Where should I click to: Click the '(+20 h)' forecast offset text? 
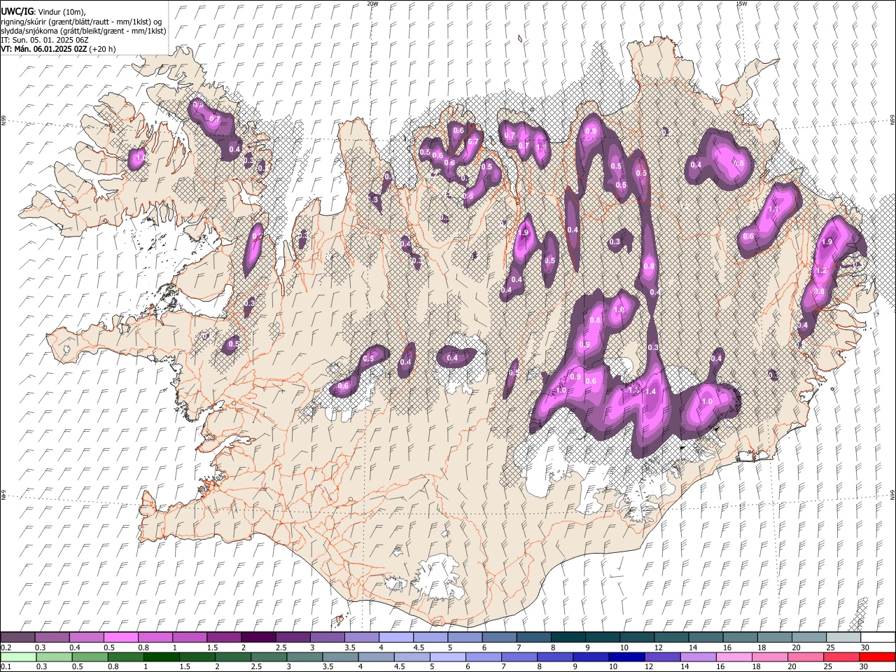pyautogui.click(x=103, y=49)
